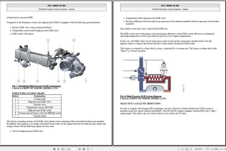
Task: Click the 'EGR cooler with bypass' bullet
Action: pyautogui.click(x=23, y=34)
